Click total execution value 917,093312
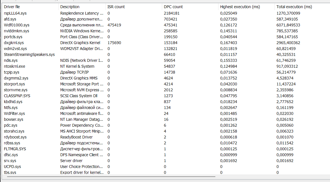This screenshot has height=182, width=330. coord(287,66)
